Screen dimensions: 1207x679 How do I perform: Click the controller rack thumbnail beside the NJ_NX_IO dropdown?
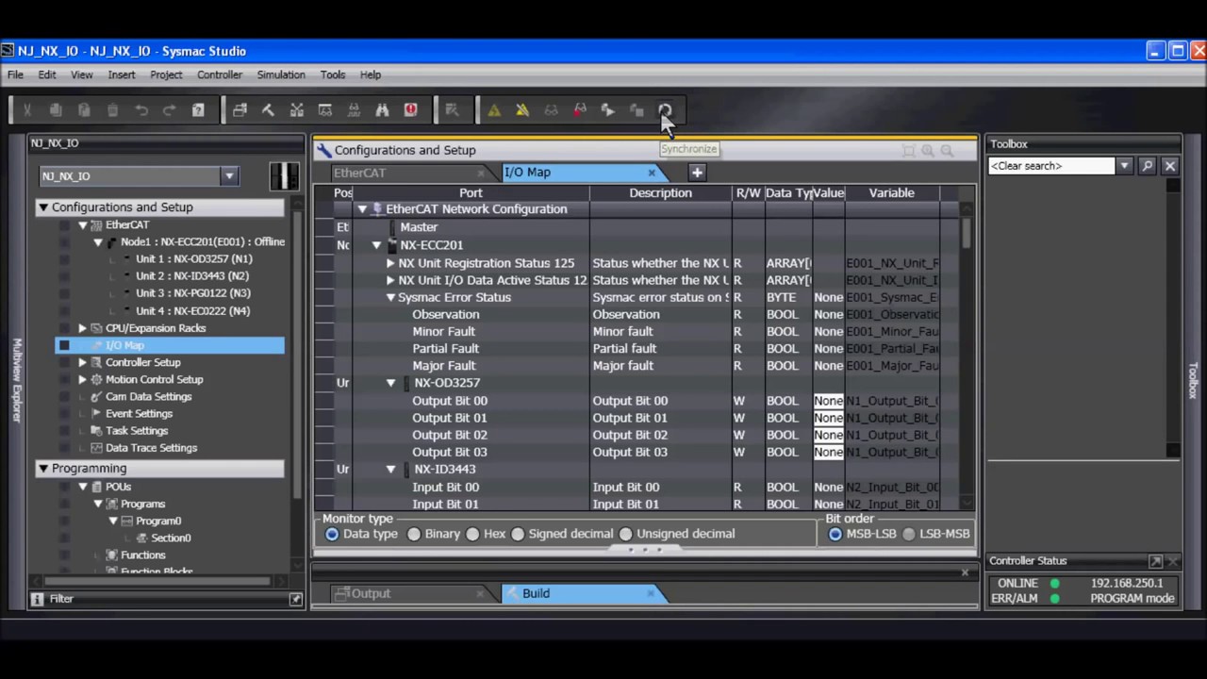pyautogui.click(x=284, y=176)
